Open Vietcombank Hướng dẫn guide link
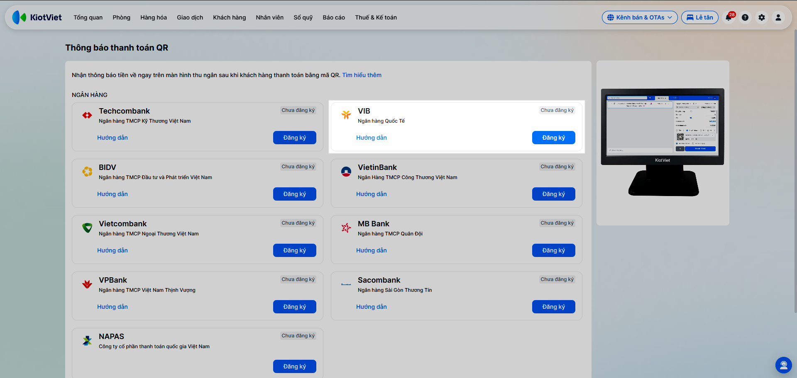The image size is (797, 378). coord(112,250)
